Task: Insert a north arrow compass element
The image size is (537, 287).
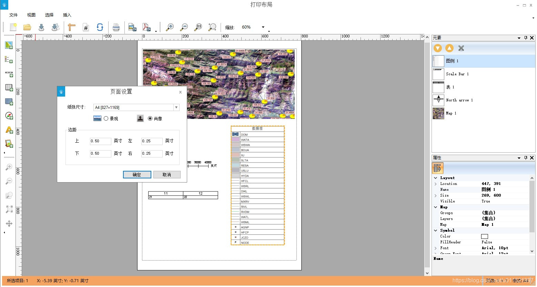Action: [9, 116]
